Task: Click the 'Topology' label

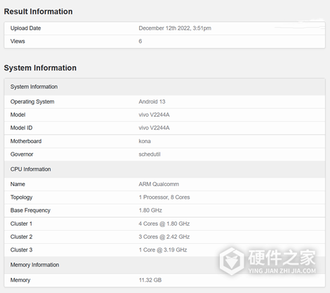Action: (21, 197)
